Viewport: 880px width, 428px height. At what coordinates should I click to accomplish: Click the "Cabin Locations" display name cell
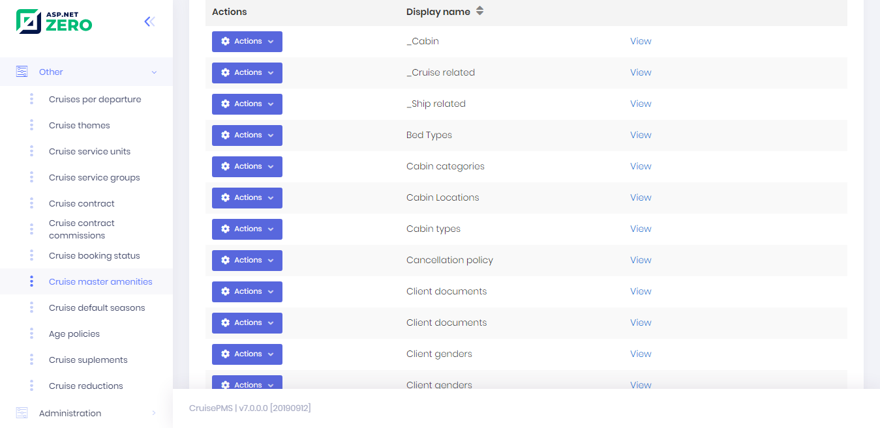pos(443,197)
